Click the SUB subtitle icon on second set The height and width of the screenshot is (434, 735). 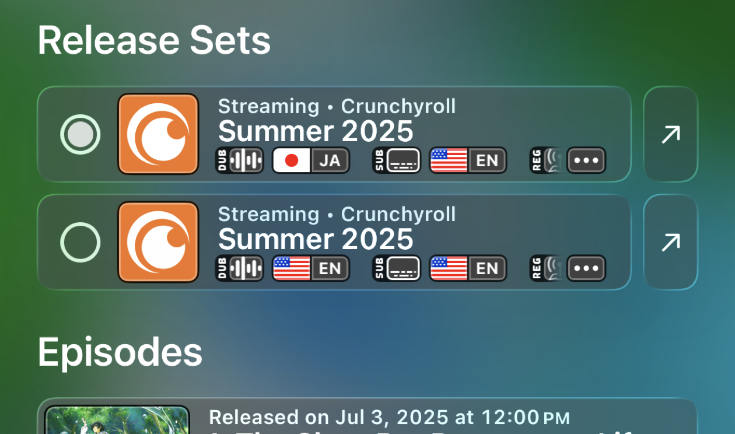coord(396,268)
